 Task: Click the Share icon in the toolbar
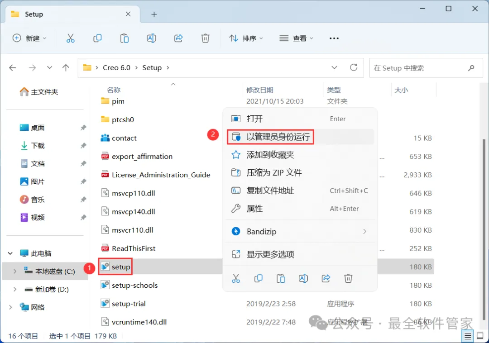point(178,38)
